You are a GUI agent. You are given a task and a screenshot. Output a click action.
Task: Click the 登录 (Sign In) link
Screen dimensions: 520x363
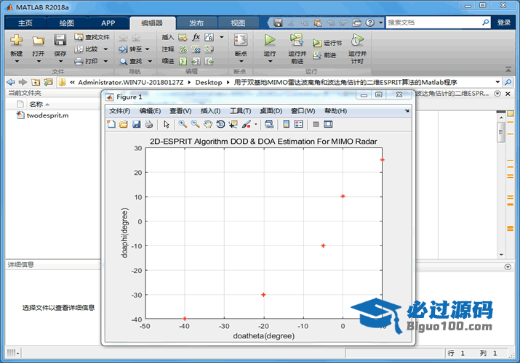504,23
